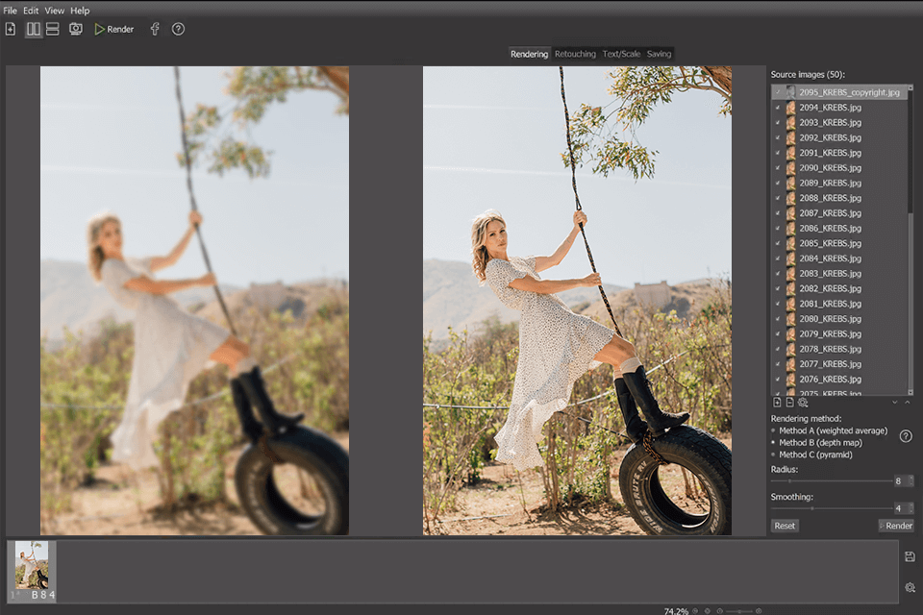Open the Facebook share icon
The width and height of the screenshot is (923, 615).
[x=155, y=29]
